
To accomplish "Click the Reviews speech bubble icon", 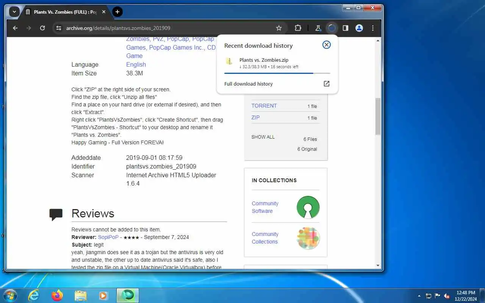I will (56, 214).
